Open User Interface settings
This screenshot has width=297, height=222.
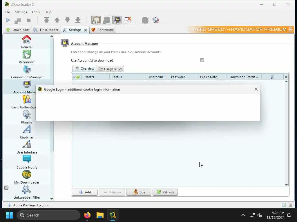tap(27, 147)
